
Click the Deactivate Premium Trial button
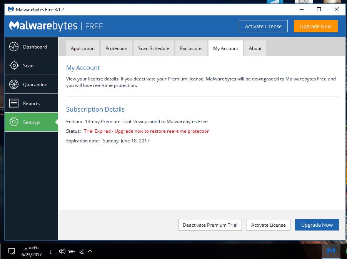tap(210, 225)
